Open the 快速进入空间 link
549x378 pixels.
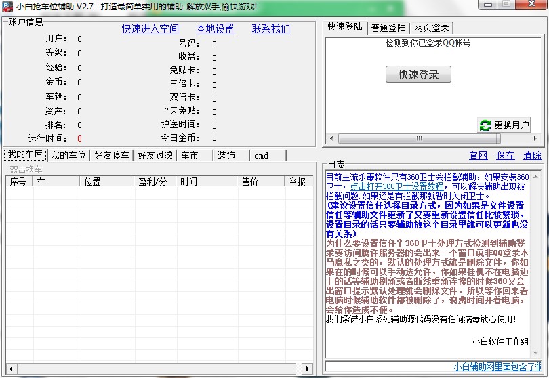click(150, 28)
